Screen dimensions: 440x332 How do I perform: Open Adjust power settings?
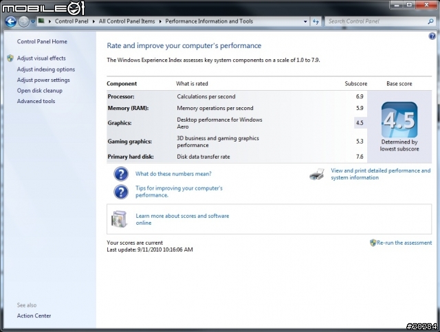(x=43, y=80)
